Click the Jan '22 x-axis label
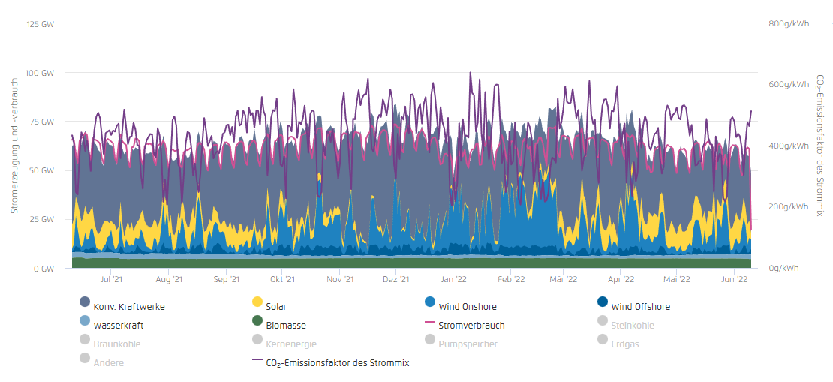This screenshot has height=382, width=833. (x=453, y=279)
